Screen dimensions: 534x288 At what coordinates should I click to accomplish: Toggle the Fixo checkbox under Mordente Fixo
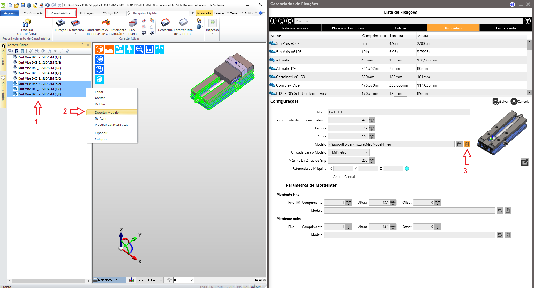pos(298,203)
